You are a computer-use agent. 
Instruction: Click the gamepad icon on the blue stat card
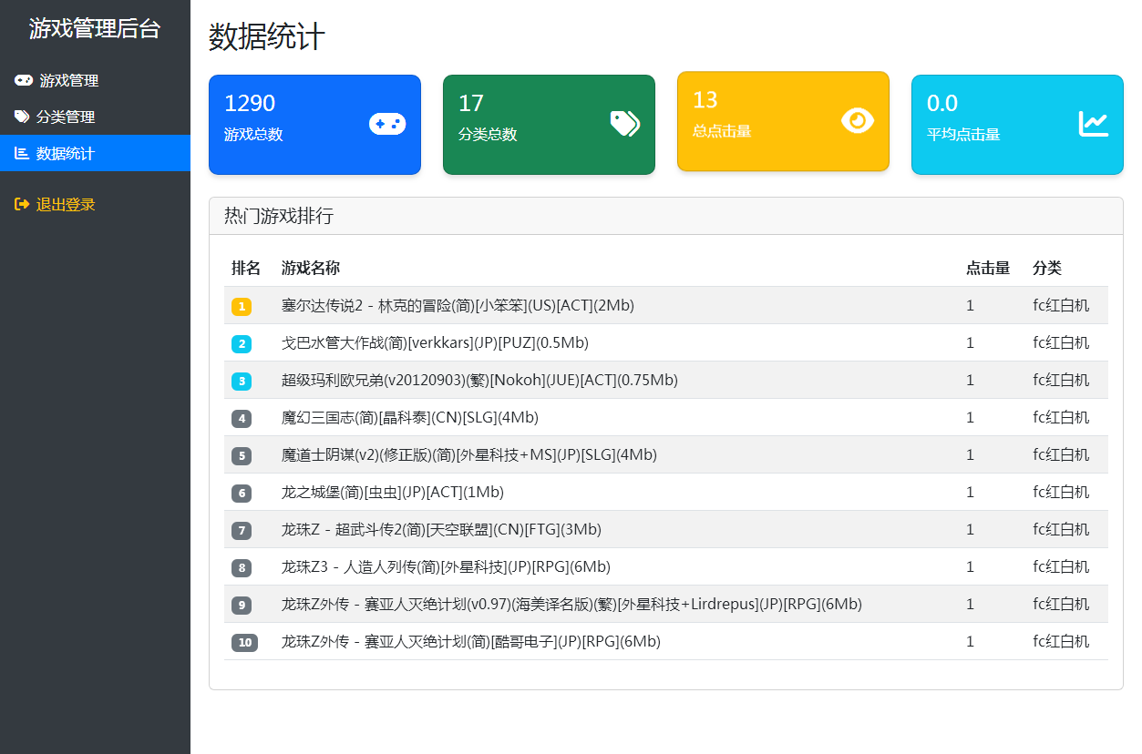click(x=387, y=124)
